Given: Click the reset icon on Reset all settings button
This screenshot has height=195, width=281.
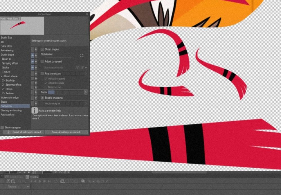Looking at the screenshot, I should click(8, 132).
